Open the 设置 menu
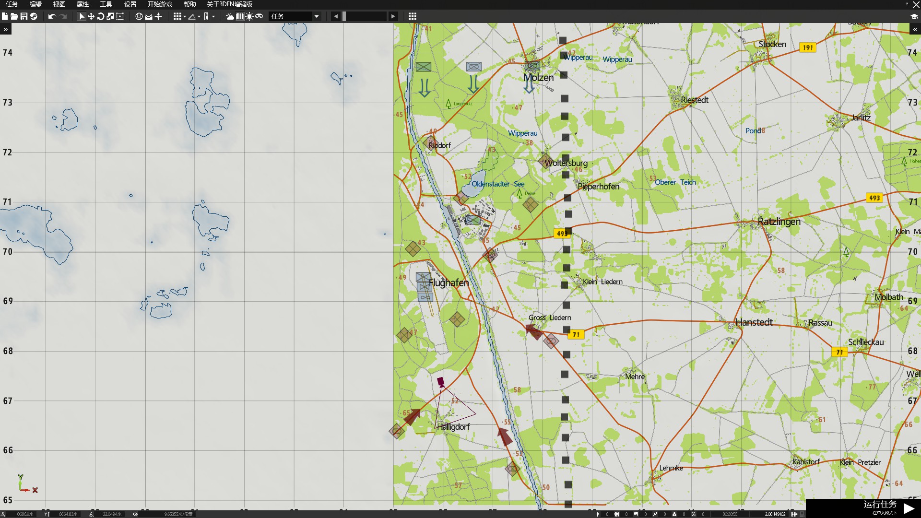Screen dimensions: 921x518 (130, 4)
